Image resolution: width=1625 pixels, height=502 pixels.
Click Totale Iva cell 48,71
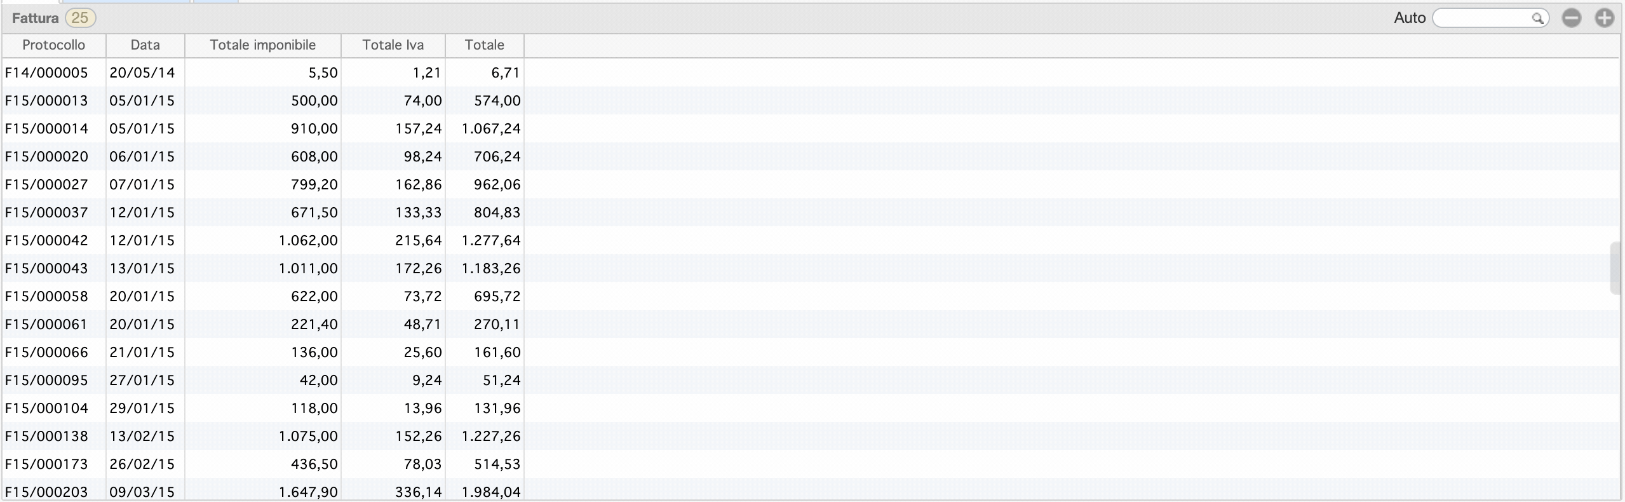(422, 324)
